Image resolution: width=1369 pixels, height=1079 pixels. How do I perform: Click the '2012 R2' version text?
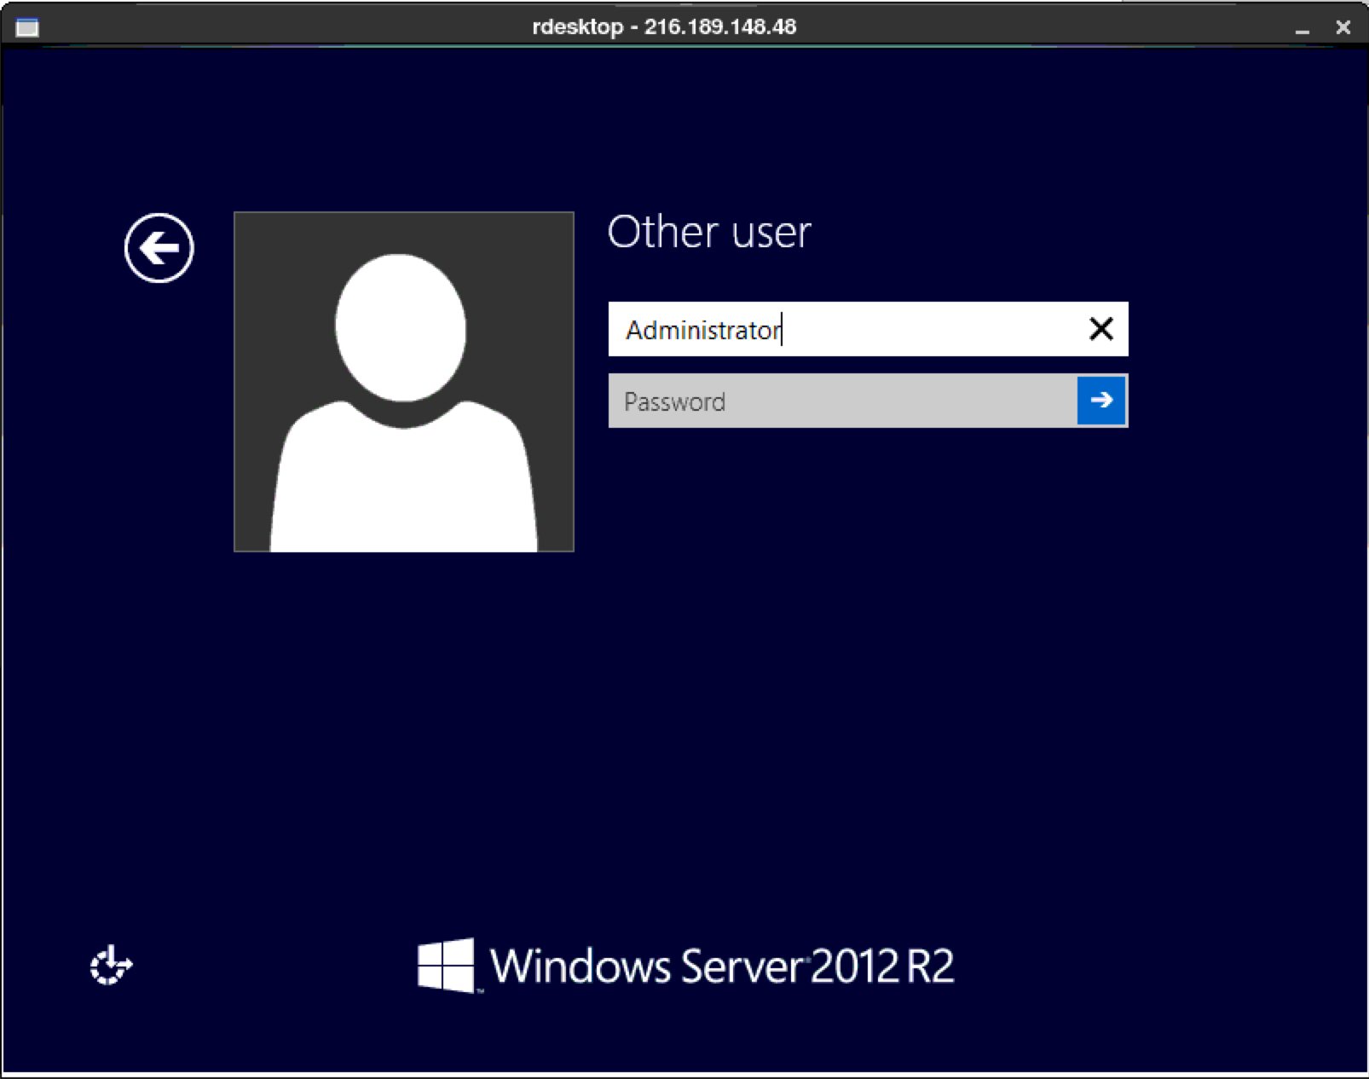click(x=881, y=966)
